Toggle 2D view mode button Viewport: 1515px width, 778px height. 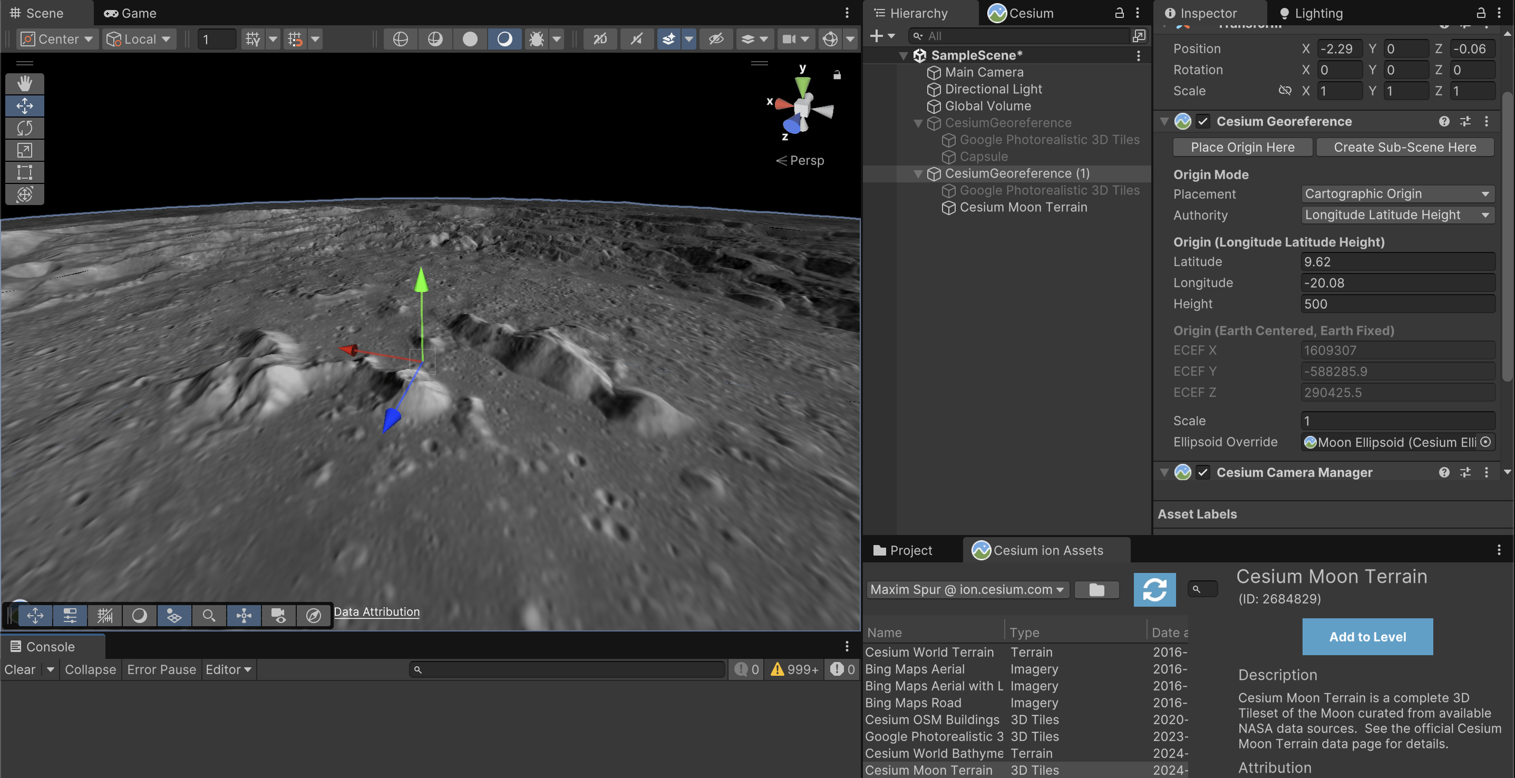tap(600, 40)
